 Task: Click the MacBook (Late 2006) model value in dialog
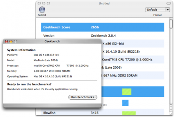click(x=46, y=60)
